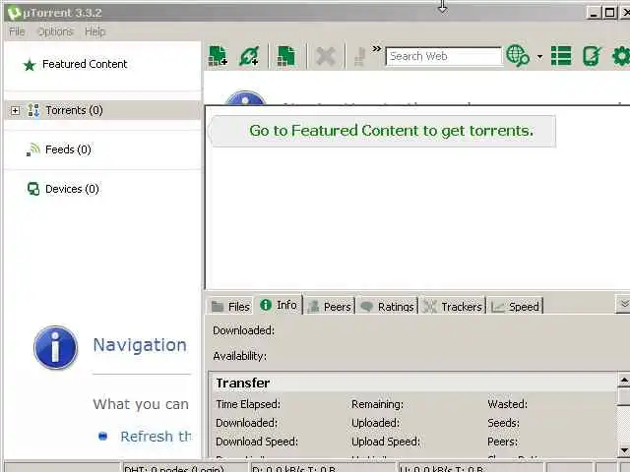Click the Featured Content star icon
630x472 pixels.
click(30, 65)
